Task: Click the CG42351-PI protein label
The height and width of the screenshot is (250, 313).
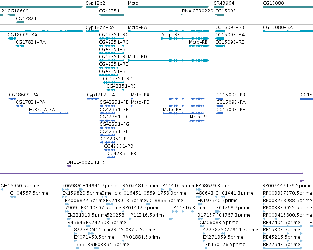Action: [x=113, y=132]
